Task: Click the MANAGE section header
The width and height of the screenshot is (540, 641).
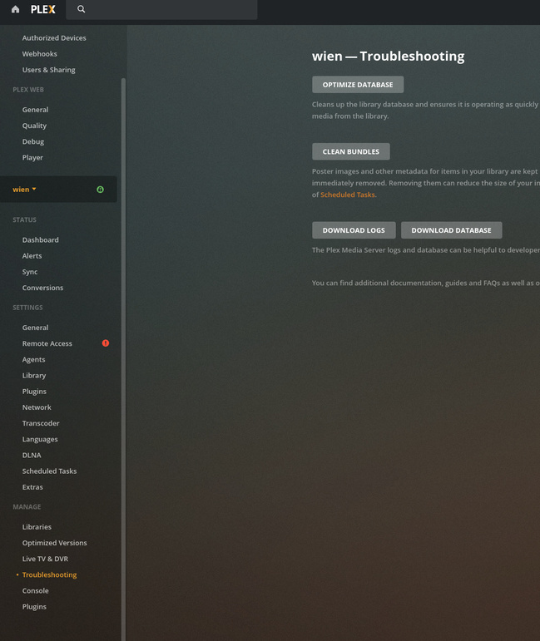Action: coord(27,507)
